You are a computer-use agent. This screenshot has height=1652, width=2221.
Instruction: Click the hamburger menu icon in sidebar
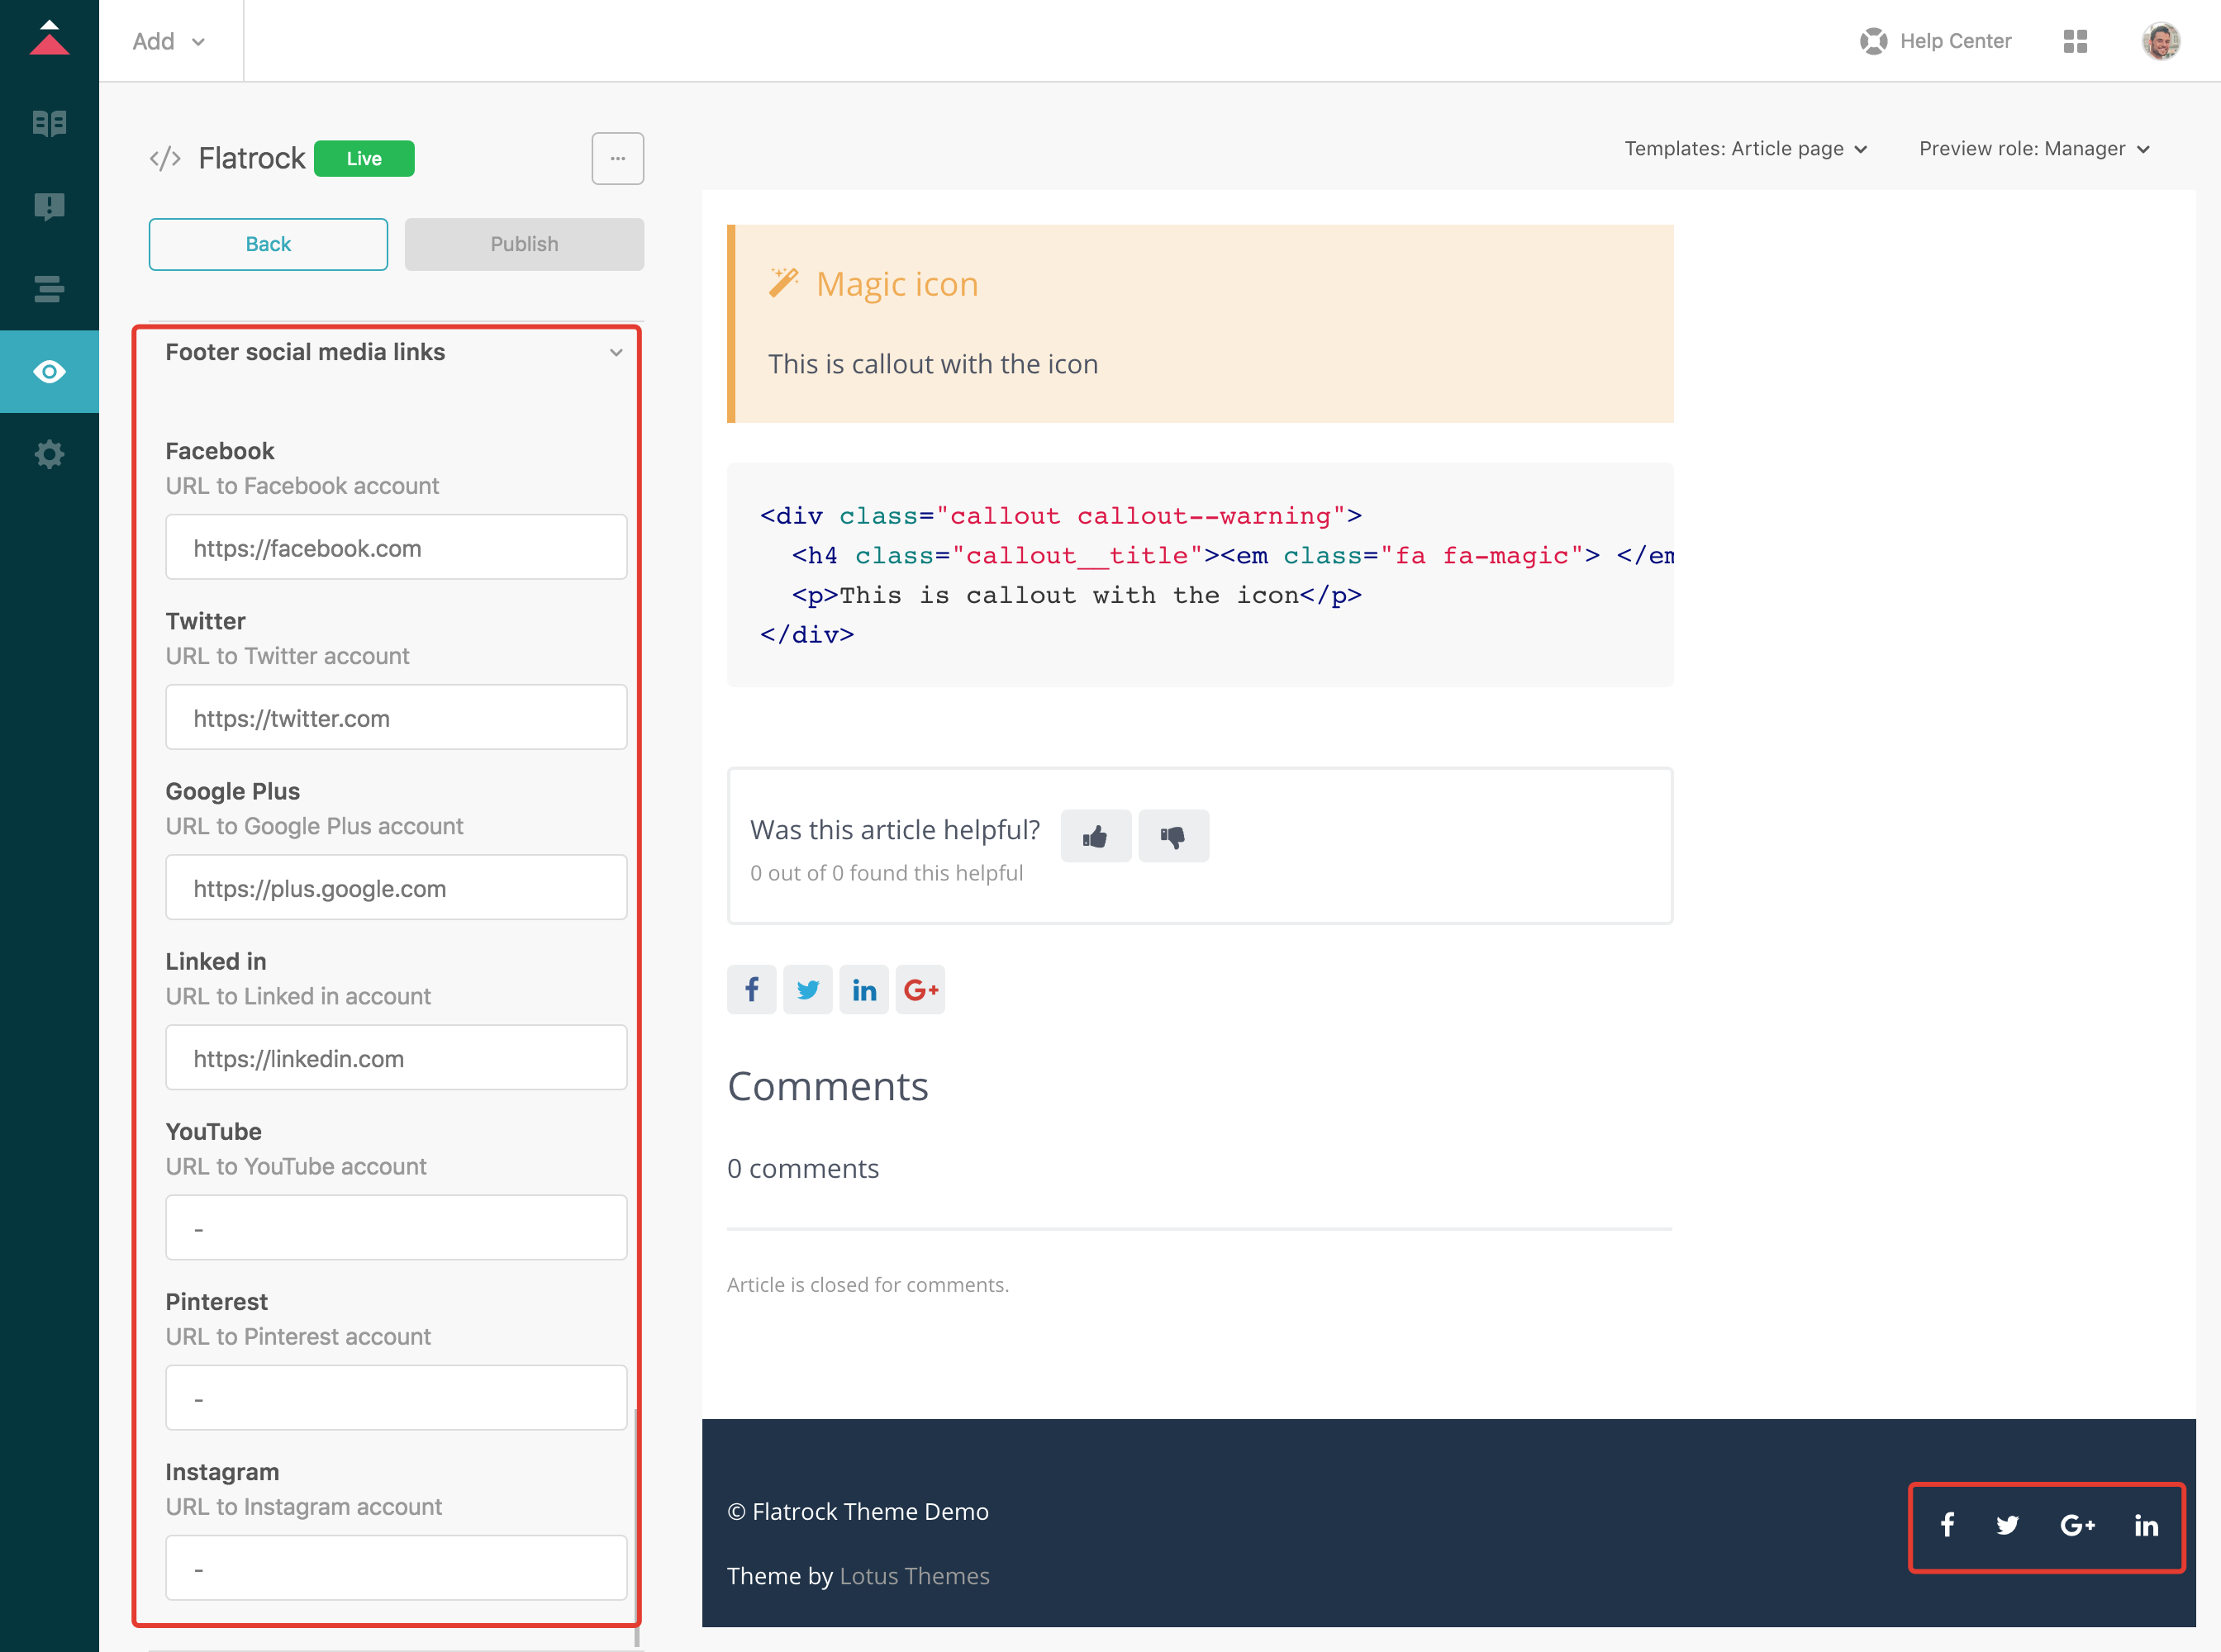tap(49, 288)
